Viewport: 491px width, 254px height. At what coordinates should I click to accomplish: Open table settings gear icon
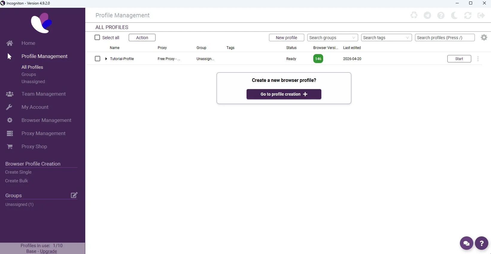[484, 37]
